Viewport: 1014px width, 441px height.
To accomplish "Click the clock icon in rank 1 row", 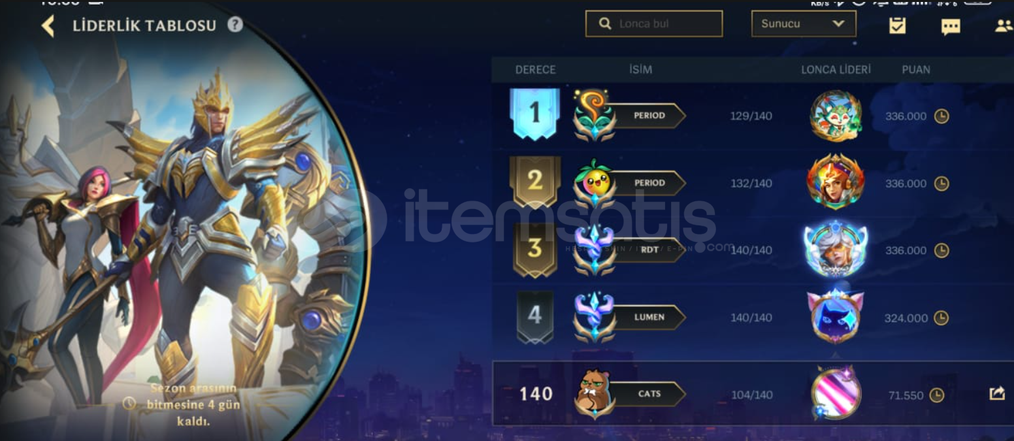I will click(941, 116).
